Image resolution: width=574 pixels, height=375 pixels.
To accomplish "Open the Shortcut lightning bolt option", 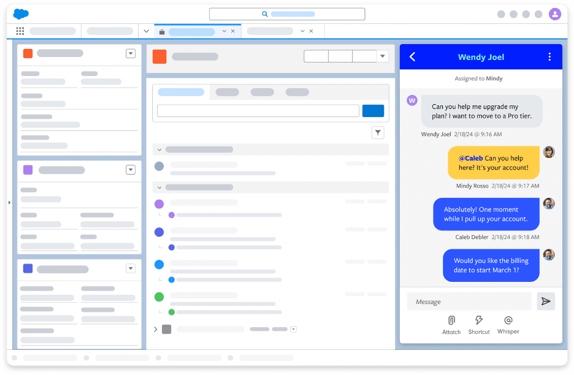I will 479,320.
